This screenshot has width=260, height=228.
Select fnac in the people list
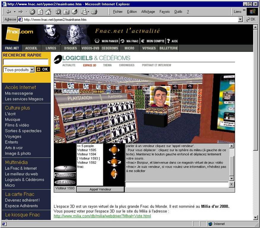[x=80, y=167]
